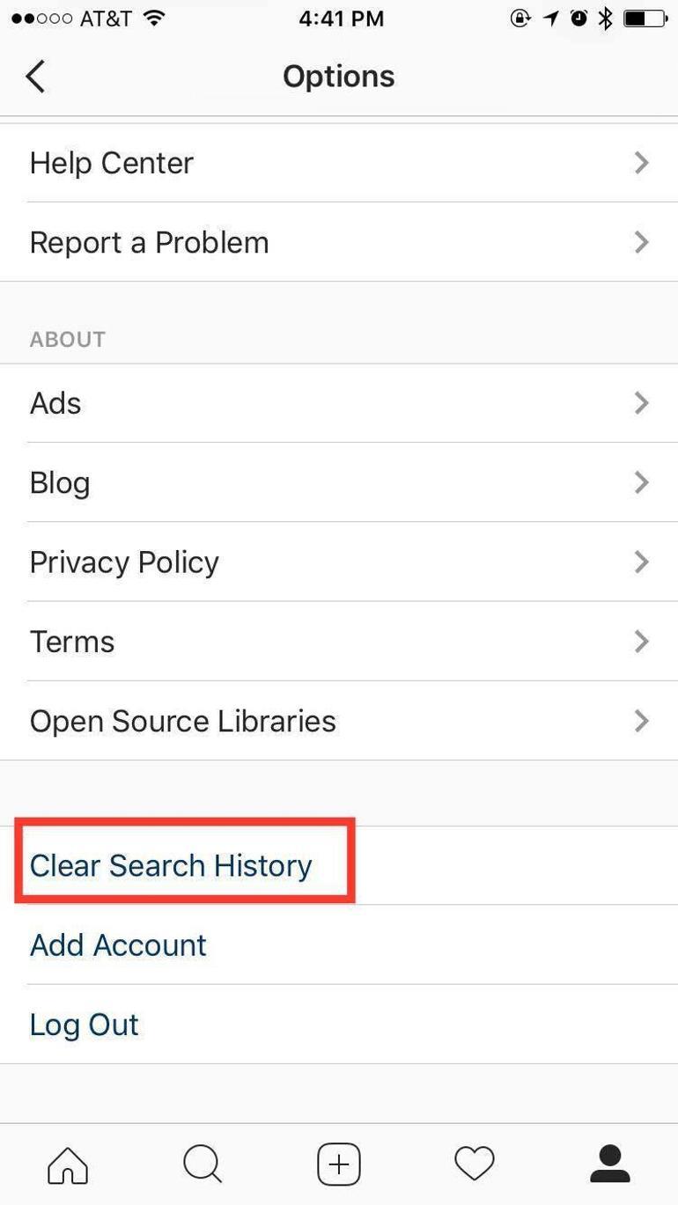Open the Home feed tab icon
The height and width of the screenshot is (1205, 678).
tap(68, 1165)
